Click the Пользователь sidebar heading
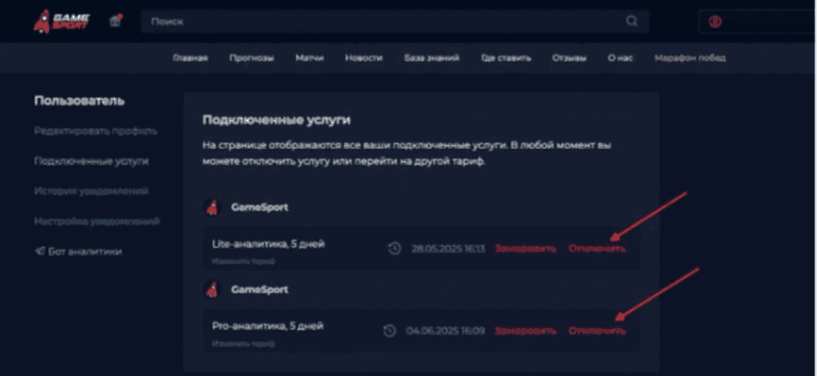This screenshot has width=817, height=376. coord(79,101)
